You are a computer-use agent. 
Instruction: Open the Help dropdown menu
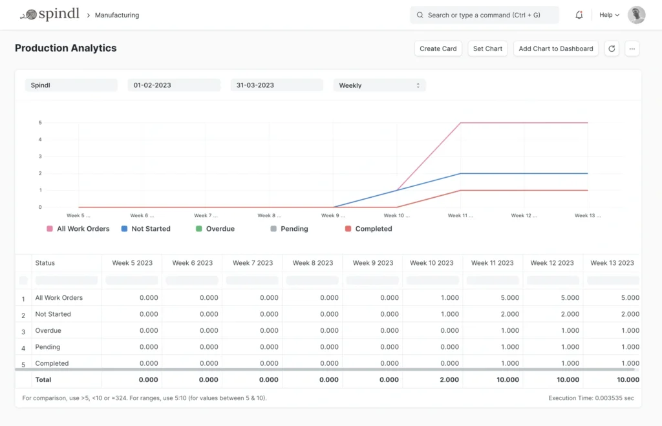coord(609,15)
